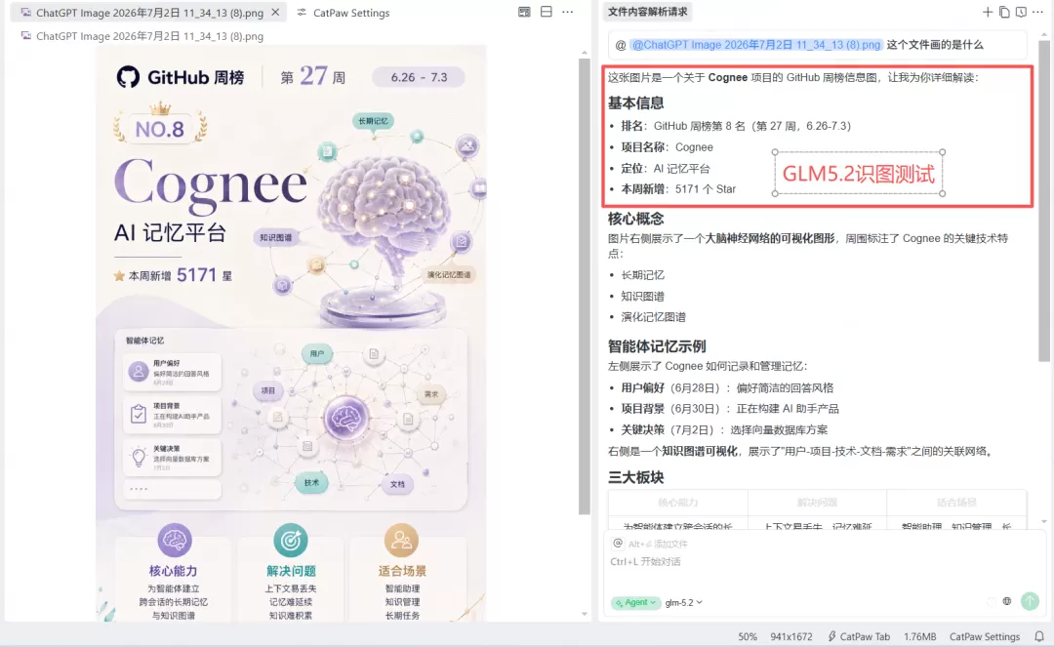Click the globe web search icon
Viewport: 1054px width, 647px height.
tap(1007, 601)
